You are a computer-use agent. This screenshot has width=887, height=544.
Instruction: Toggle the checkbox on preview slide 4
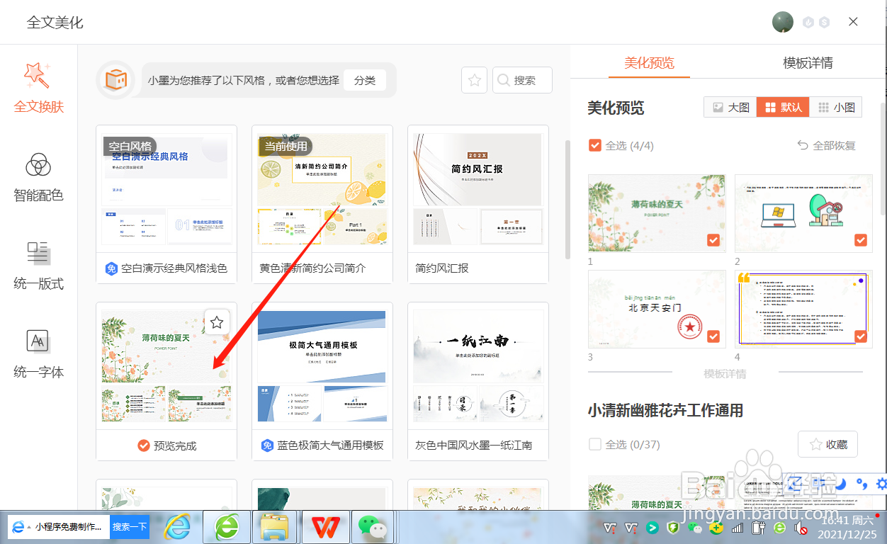tap(860, 336)
